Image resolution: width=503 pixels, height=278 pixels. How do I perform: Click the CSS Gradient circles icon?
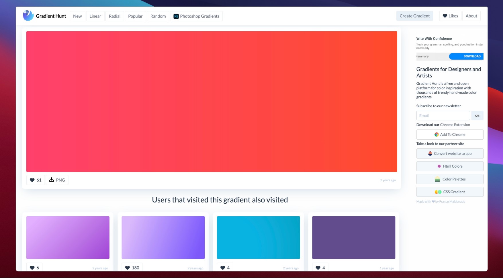click(438, 192)
